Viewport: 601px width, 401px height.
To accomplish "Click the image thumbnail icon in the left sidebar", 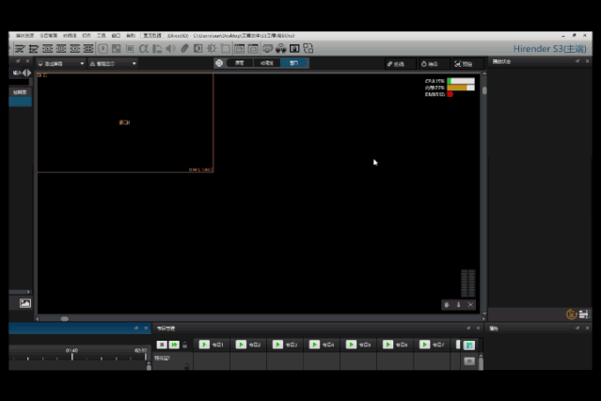I will click(25, 303).
